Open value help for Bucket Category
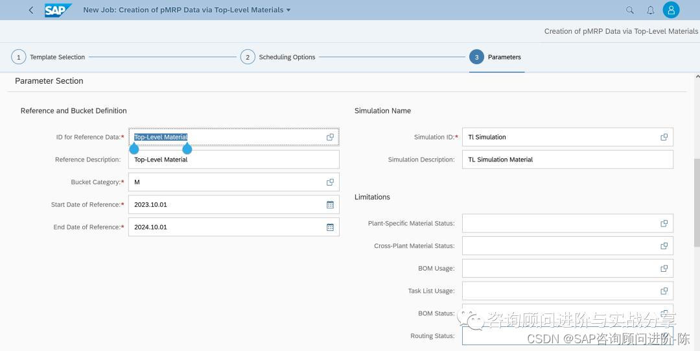The width and height of the screenshot is (700, 351). [330, 182]
